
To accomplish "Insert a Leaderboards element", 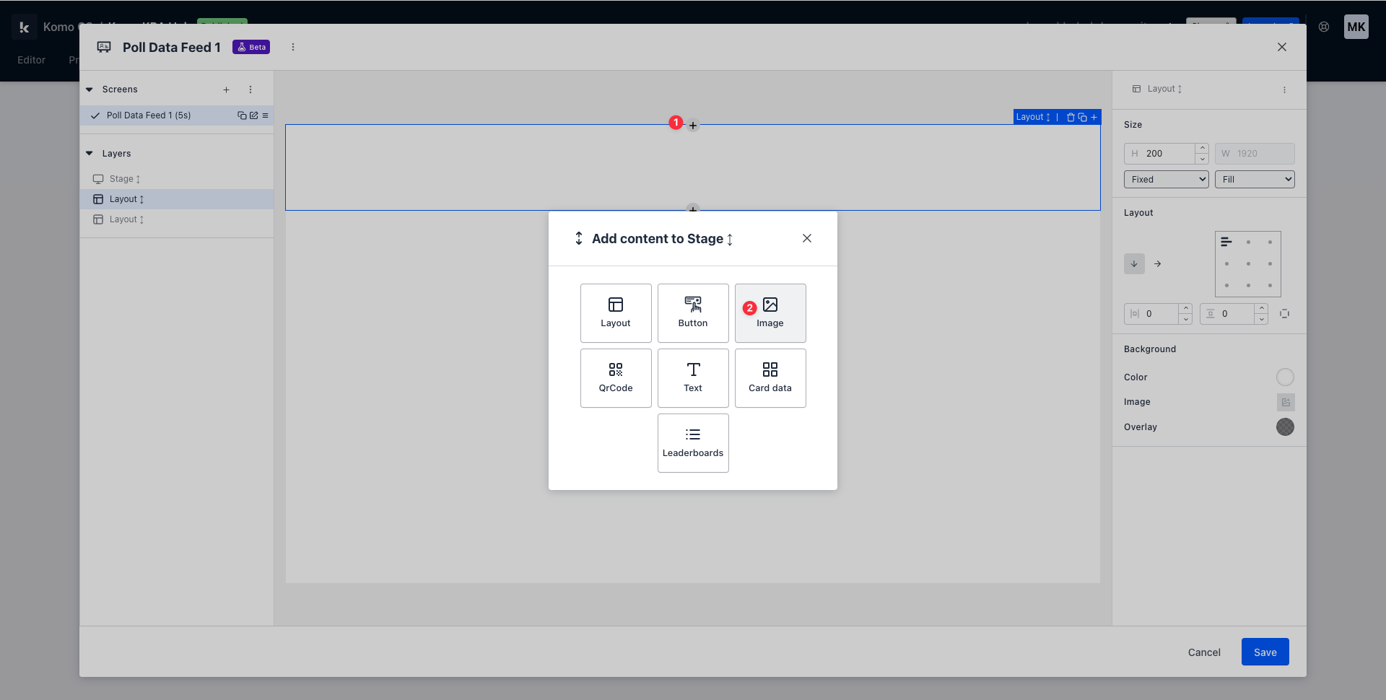I will pos(692,442).
